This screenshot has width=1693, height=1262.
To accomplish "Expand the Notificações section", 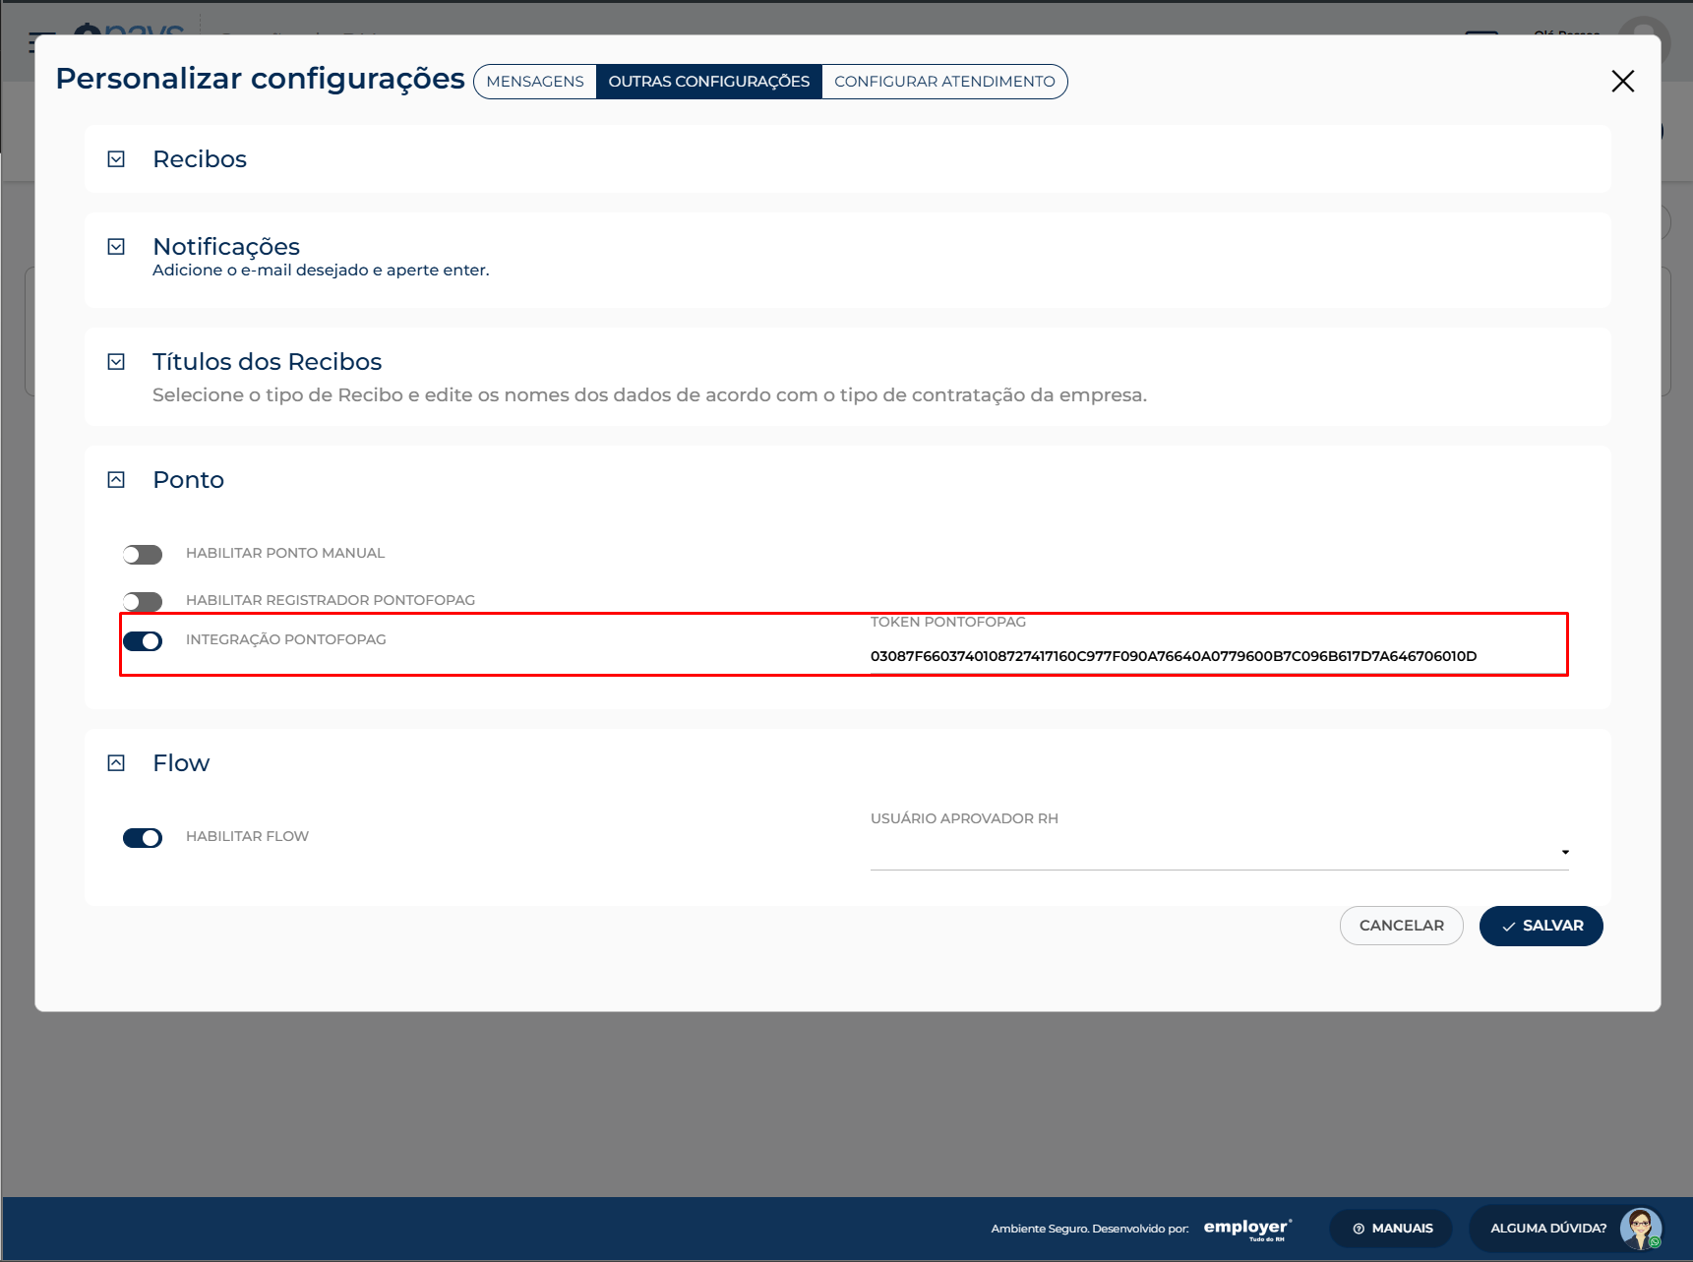I will click(116, 247).
